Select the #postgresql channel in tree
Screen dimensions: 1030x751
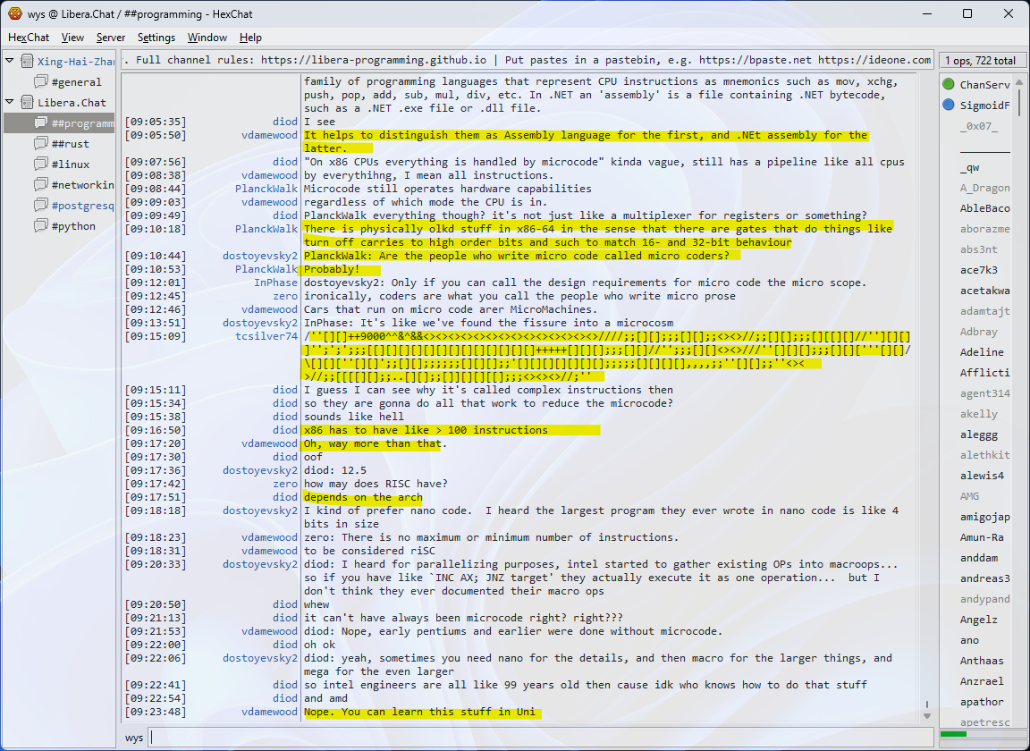[x=82, y=206]
